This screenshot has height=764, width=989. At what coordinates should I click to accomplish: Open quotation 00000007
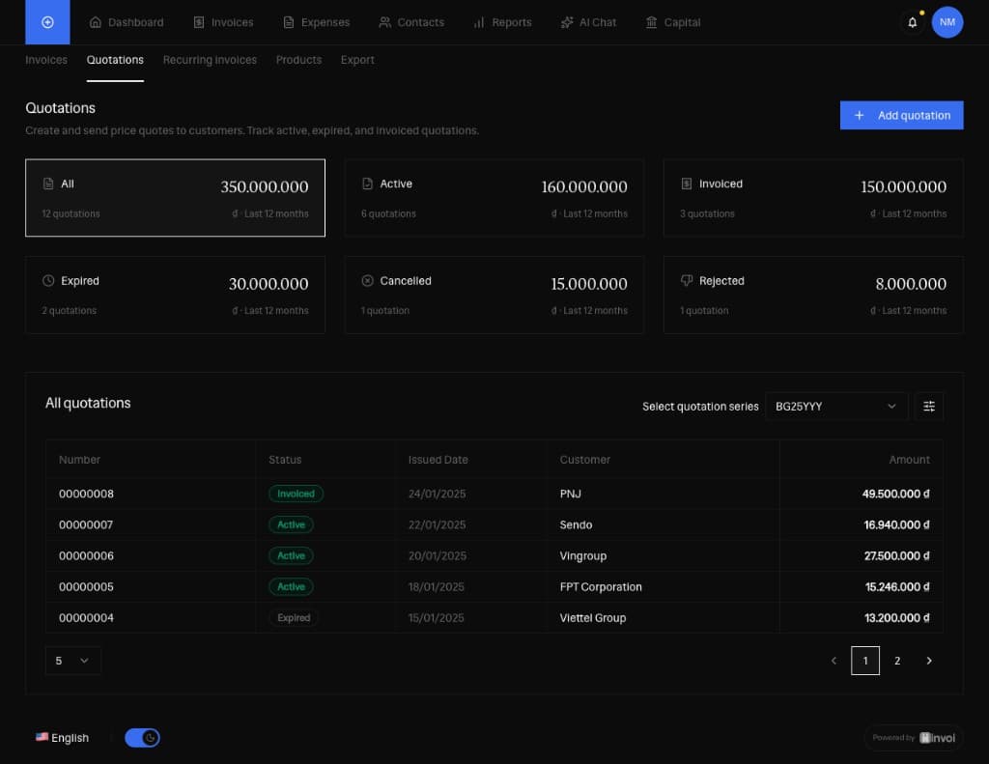pyautogui.click(x=86, y=524)
